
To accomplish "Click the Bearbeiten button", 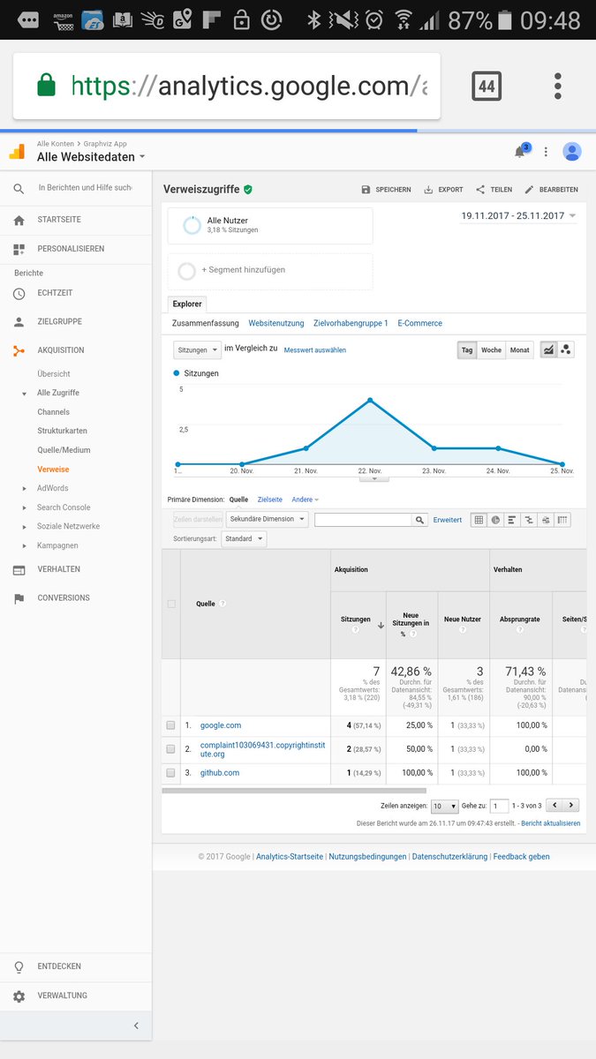I will tap(552, 190).
